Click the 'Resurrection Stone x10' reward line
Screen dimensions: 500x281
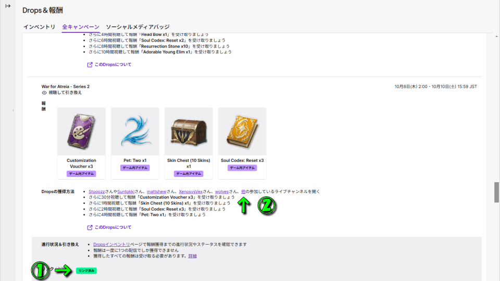point(159,46)
